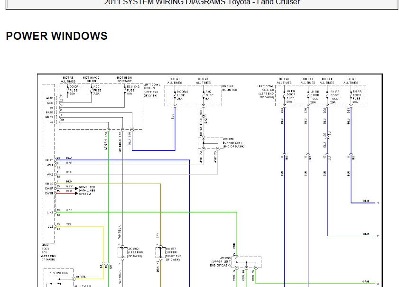
Task: Click the 'CANN' pin label
Action: [x=49, y=194]
